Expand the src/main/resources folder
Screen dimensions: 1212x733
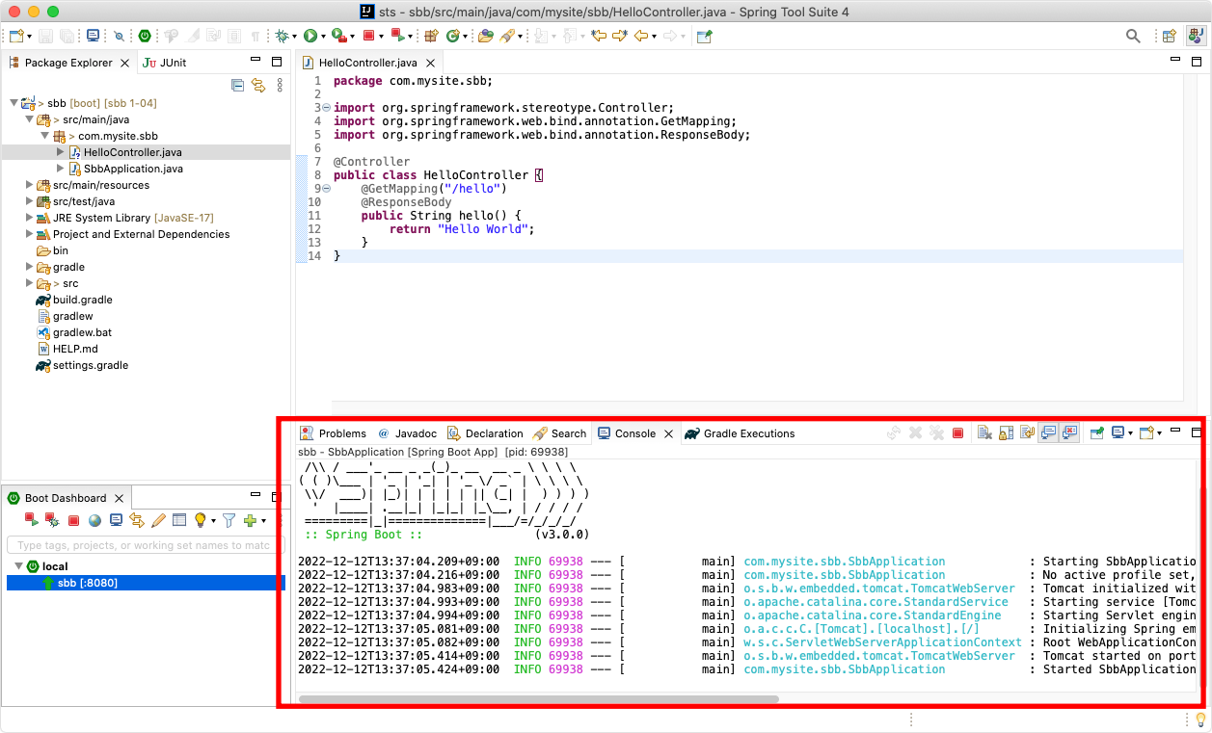pyautogui.click(x=29, y=185)
